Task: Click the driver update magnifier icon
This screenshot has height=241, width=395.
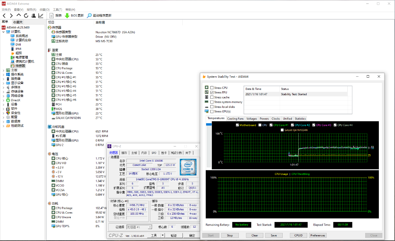Action: (90, 15)
